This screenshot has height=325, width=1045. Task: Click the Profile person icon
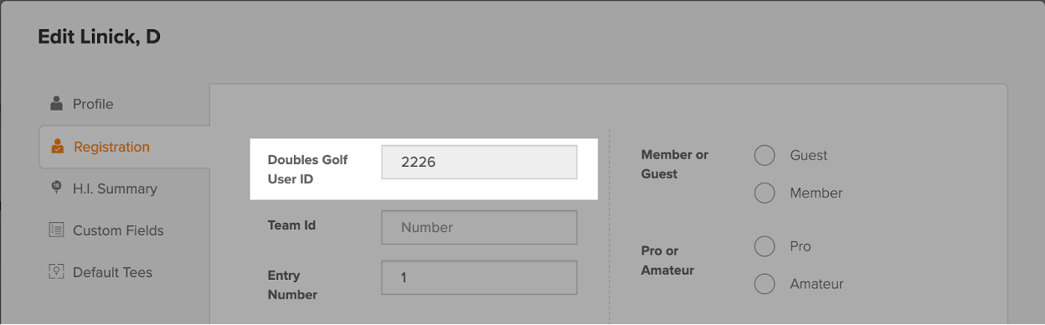(x=56, y=104)
